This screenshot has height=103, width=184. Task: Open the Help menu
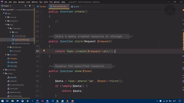(63, 2)
